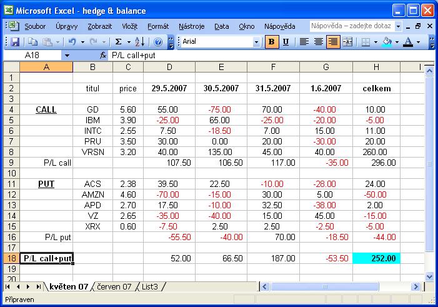The height and width of the screenshot is (307, 438).
Task: Click the vertical scrollbar thumb
Action: tap(430, 164)
